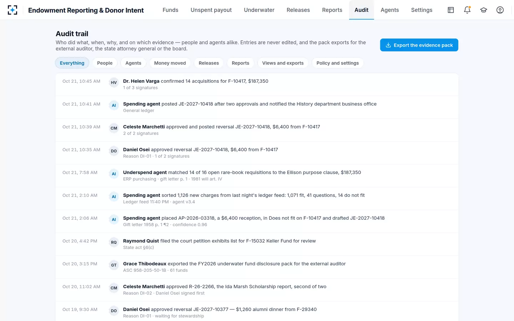Viewport: 514px width, 321px height.
Task: Click the "State act §6(c)" reference
Action: click(x=138, y=248)
